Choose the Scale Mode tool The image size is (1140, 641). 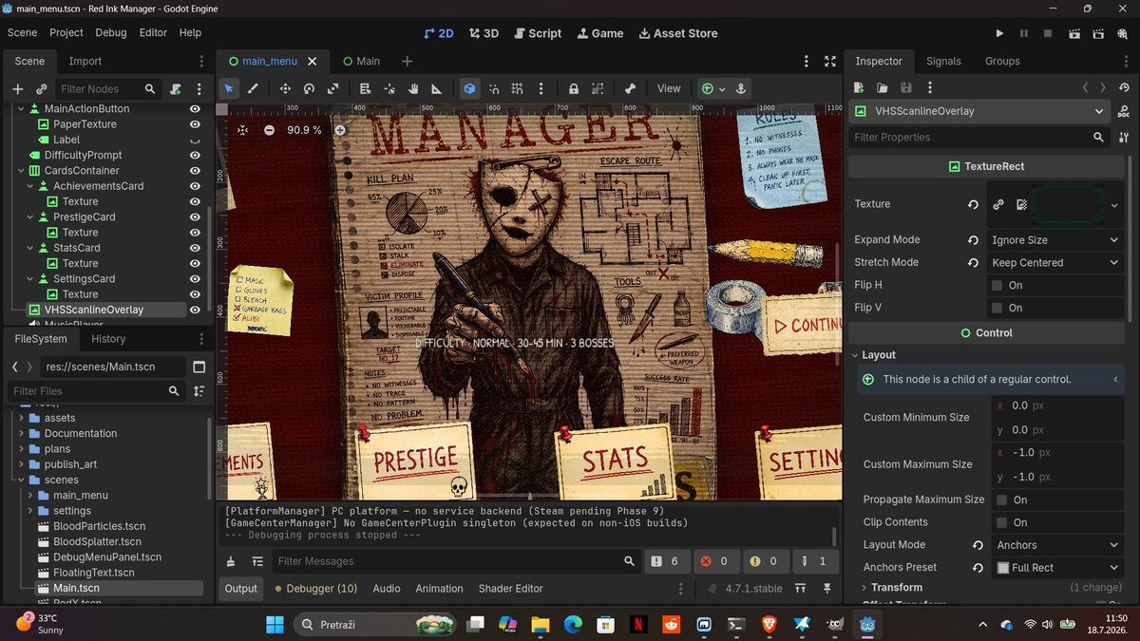[332, 88]
